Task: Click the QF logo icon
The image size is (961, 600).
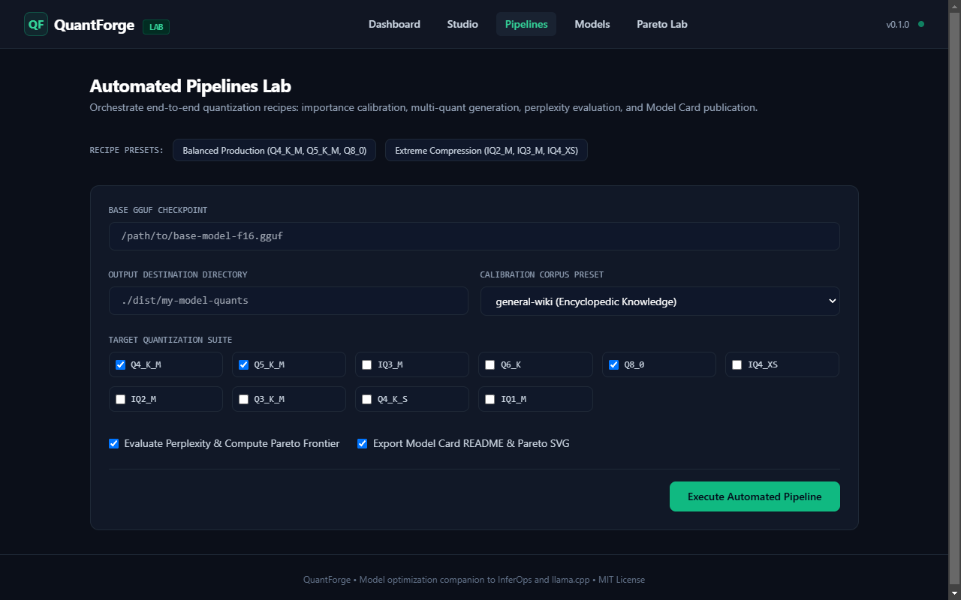Action: pyautogui.click(x=36, y=24)
